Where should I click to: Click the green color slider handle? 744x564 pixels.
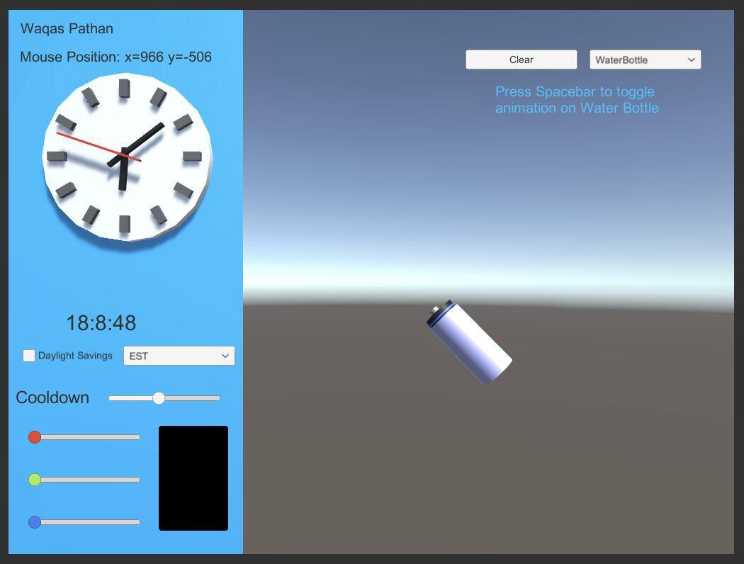tap(35, 480)
